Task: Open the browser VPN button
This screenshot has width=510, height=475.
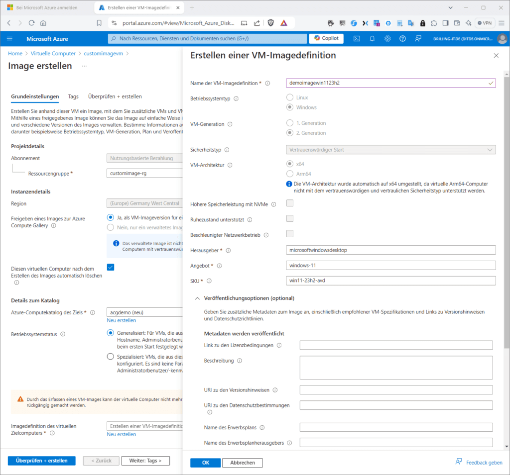Action: [485, 23]
